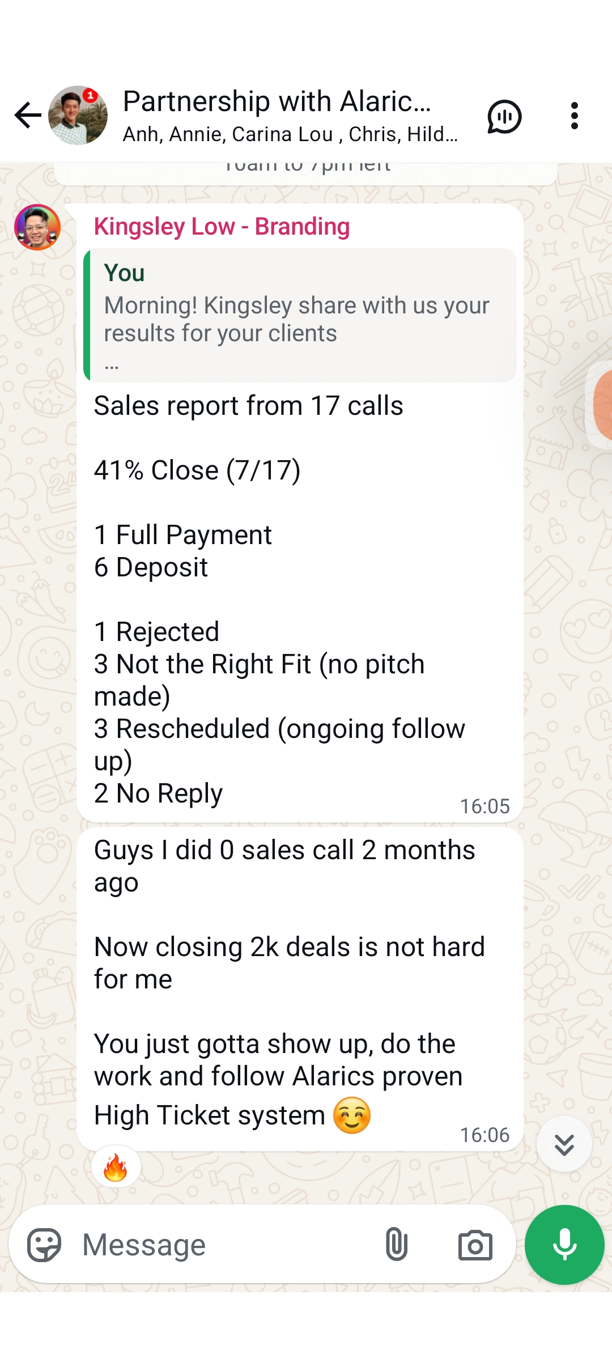Tap the orange floating bubble at right edge
Screen dimensions: 612x1367
[x=602, y=405]
